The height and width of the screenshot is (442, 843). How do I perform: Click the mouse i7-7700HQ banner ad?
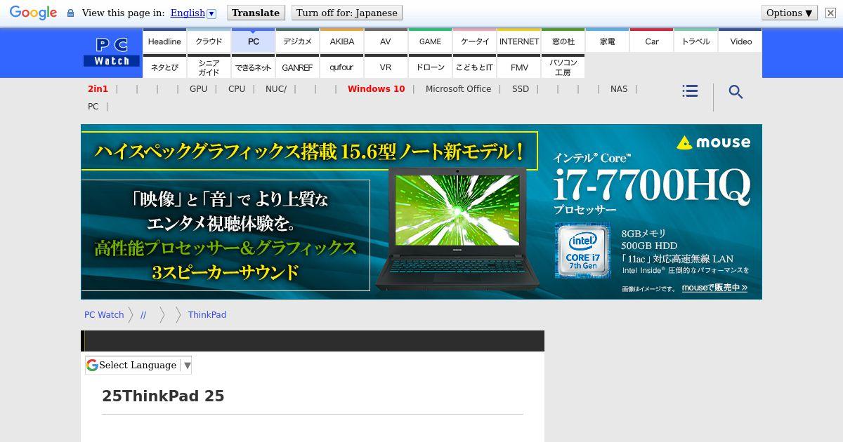(x=421, y=212)
